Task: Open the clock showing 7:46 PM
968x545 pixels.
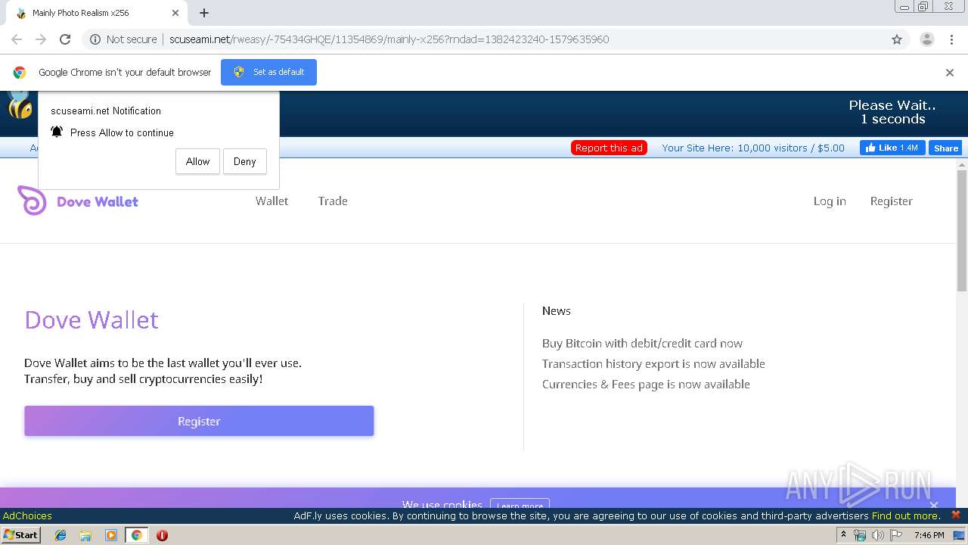Action: (x=929, y=535)
